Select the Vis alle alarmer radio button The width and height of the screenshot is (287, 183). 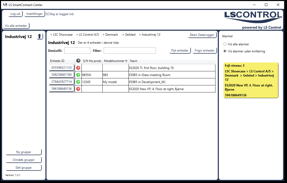(225, 44)
